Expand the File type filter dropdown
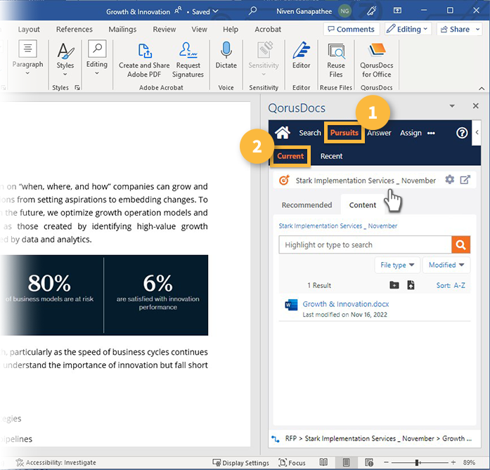Viewport: 490px width, 470px height. tap(397, 265)
